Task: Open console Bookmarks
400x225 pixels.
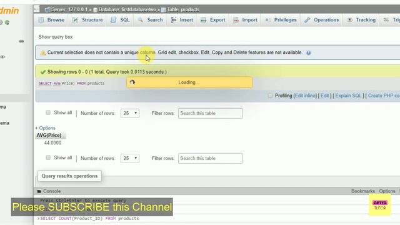Action: [x=363, y=191]
